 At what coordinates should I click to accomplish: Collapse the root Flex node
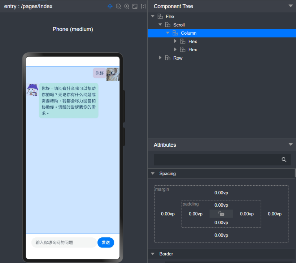153,16
